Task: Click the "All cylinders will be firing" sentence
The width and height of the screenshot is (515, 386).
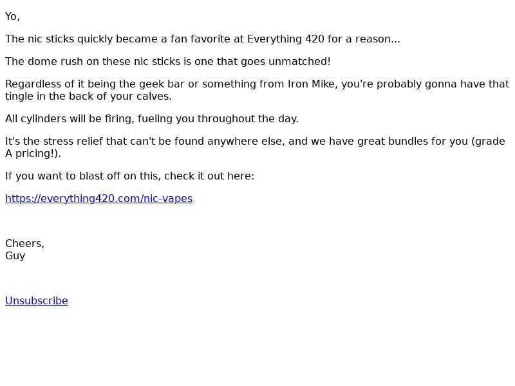Action: pyautogui.click(x=152, y=118)
